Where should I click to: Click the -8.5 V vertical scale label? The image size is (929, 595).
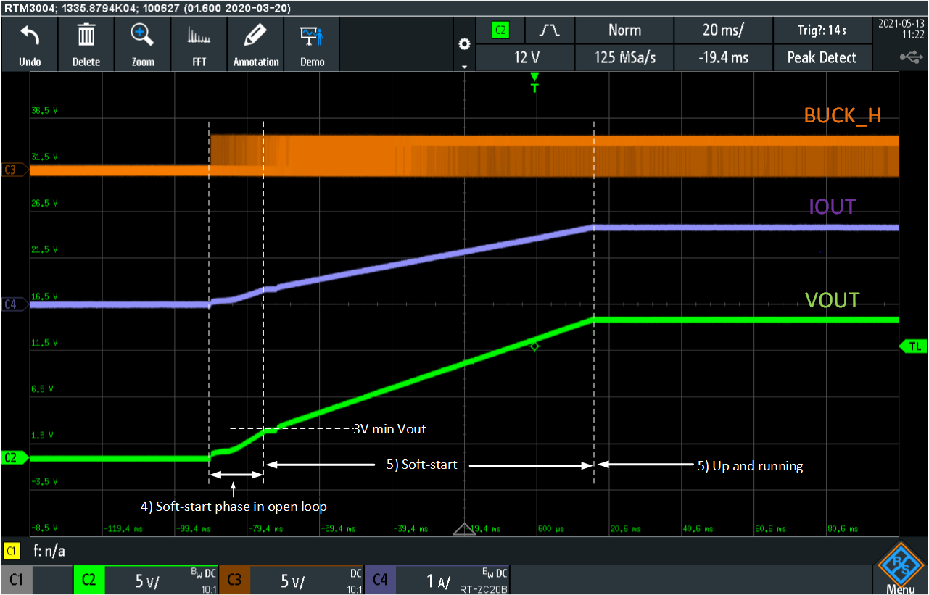[44, 527]
